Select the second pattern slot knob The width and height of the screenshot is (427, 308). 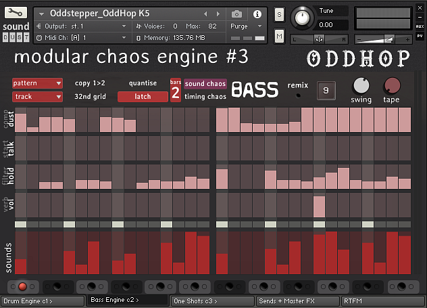[57, 286]
